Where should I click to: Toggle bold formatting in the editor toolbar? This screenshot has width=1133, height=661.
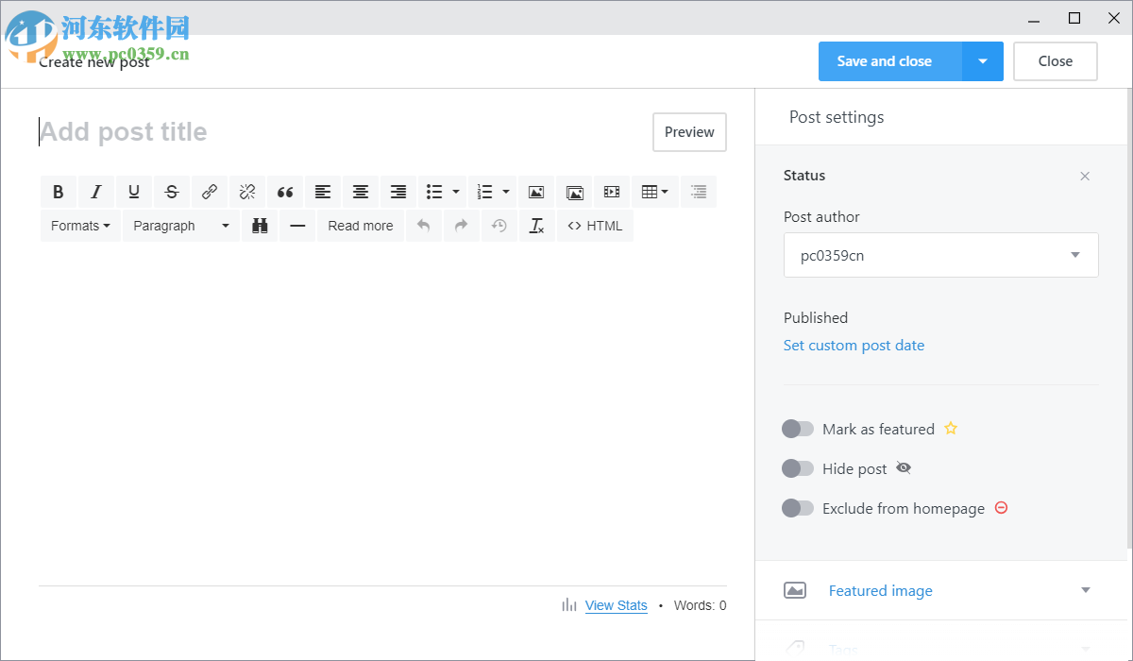[59, 192]
